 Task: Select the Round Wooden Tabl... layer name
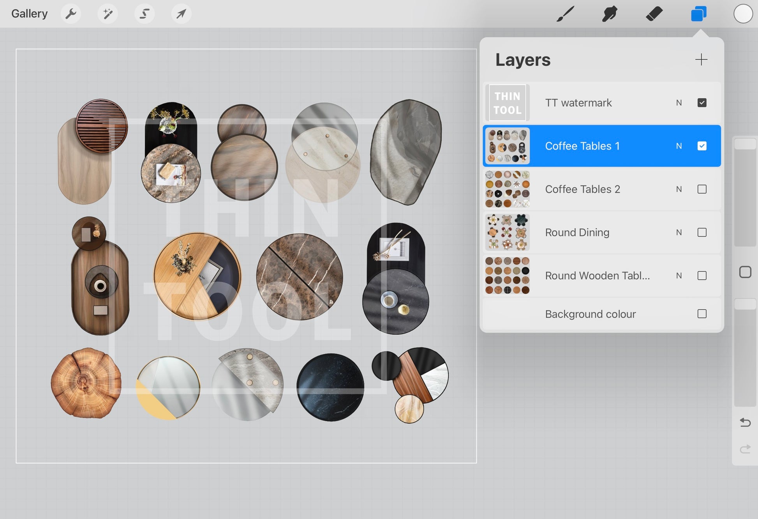coord(598,276)
